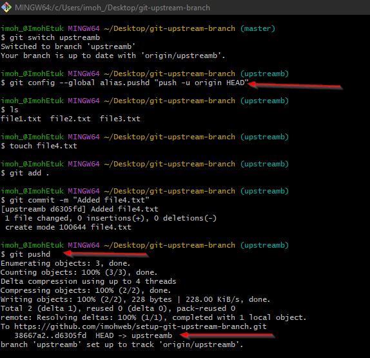Screen dimensions: 370x358
Task: Click the 'git add .' command
Action: point(25,173)
